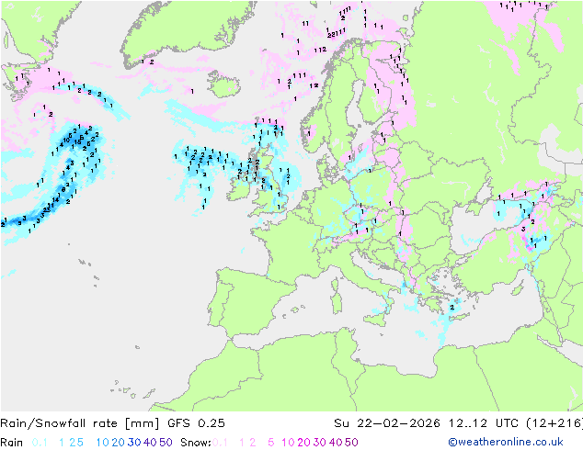
Task: Click the "Rain" legend label
Action: [12, 443]
